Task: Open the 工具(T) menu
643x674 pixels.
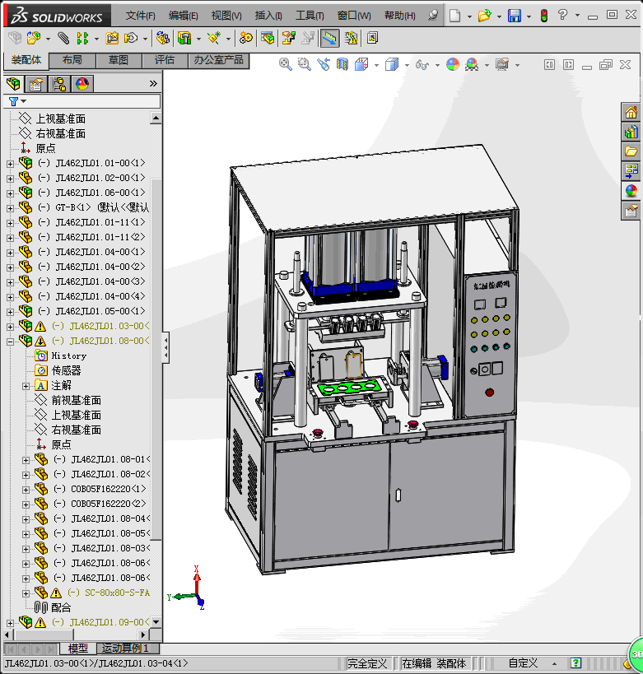Action: tap(310, 16)
